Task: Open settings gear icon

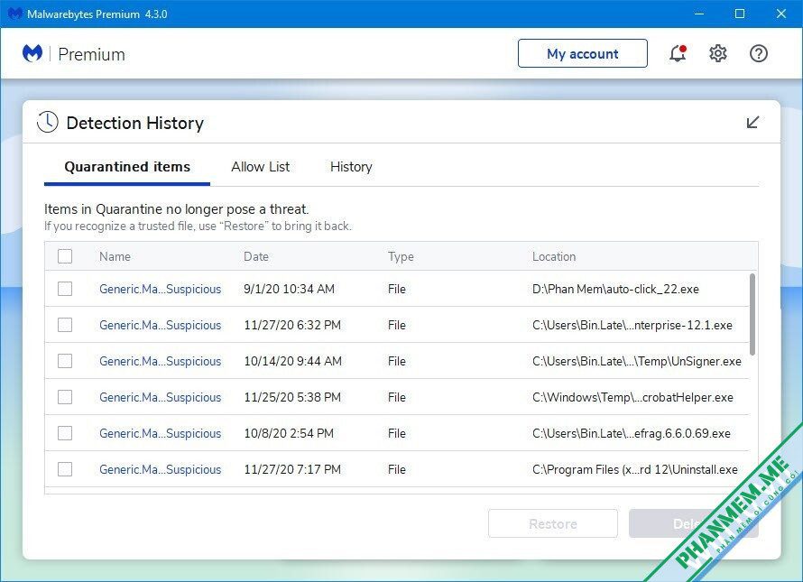Action: point(718,53)
